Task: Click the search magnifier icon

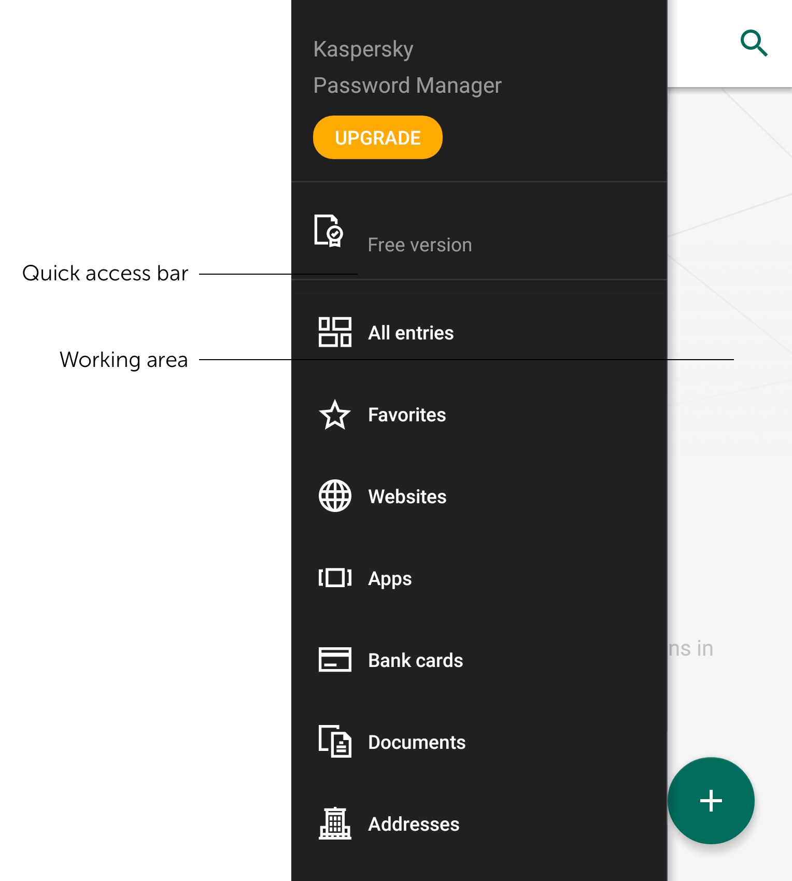Action: (754, 43)
